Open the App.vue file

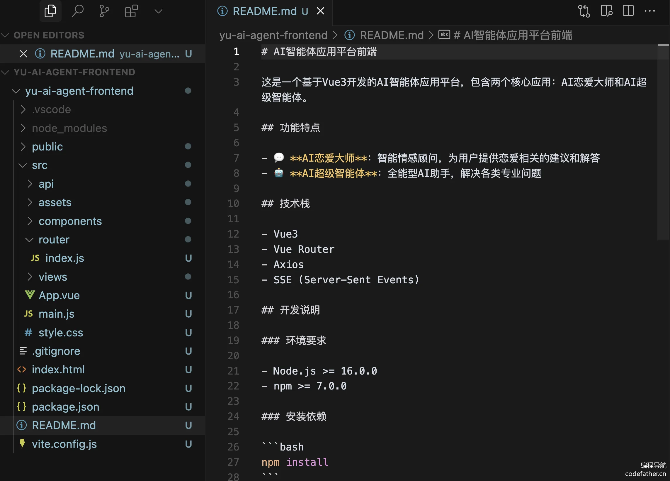click(x=103, y=296)
